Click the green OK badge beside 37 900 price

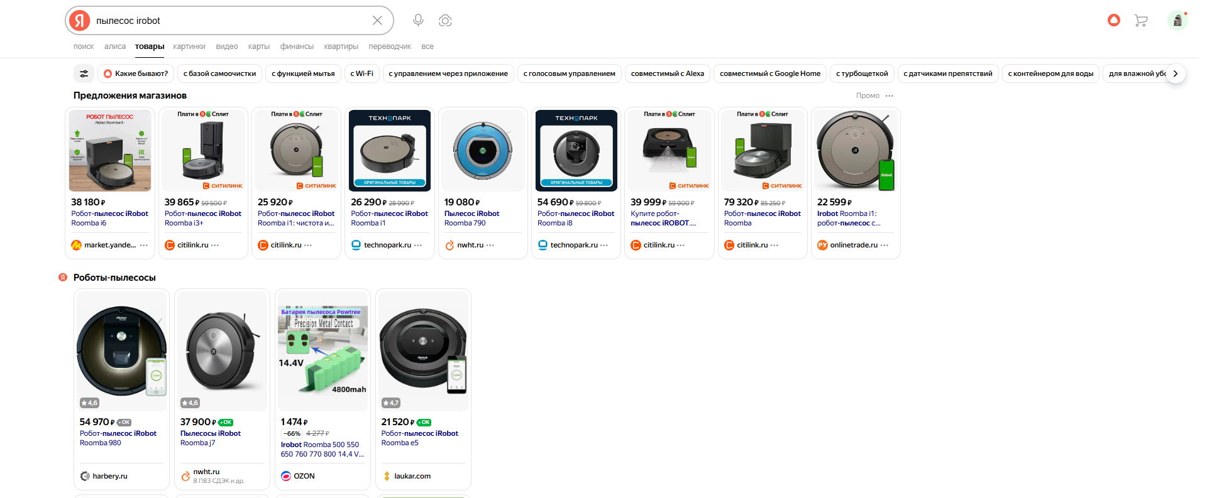226,423
